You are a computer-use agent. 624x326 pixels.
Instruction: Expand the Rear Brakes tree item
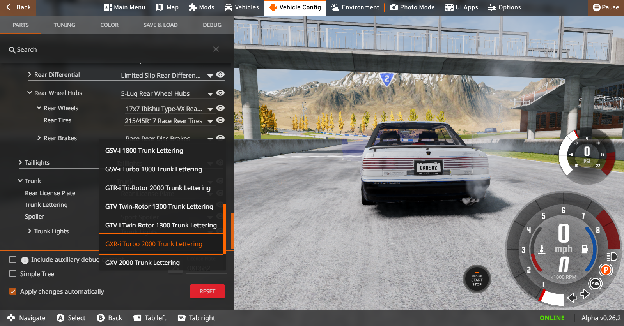pos(39,138)
